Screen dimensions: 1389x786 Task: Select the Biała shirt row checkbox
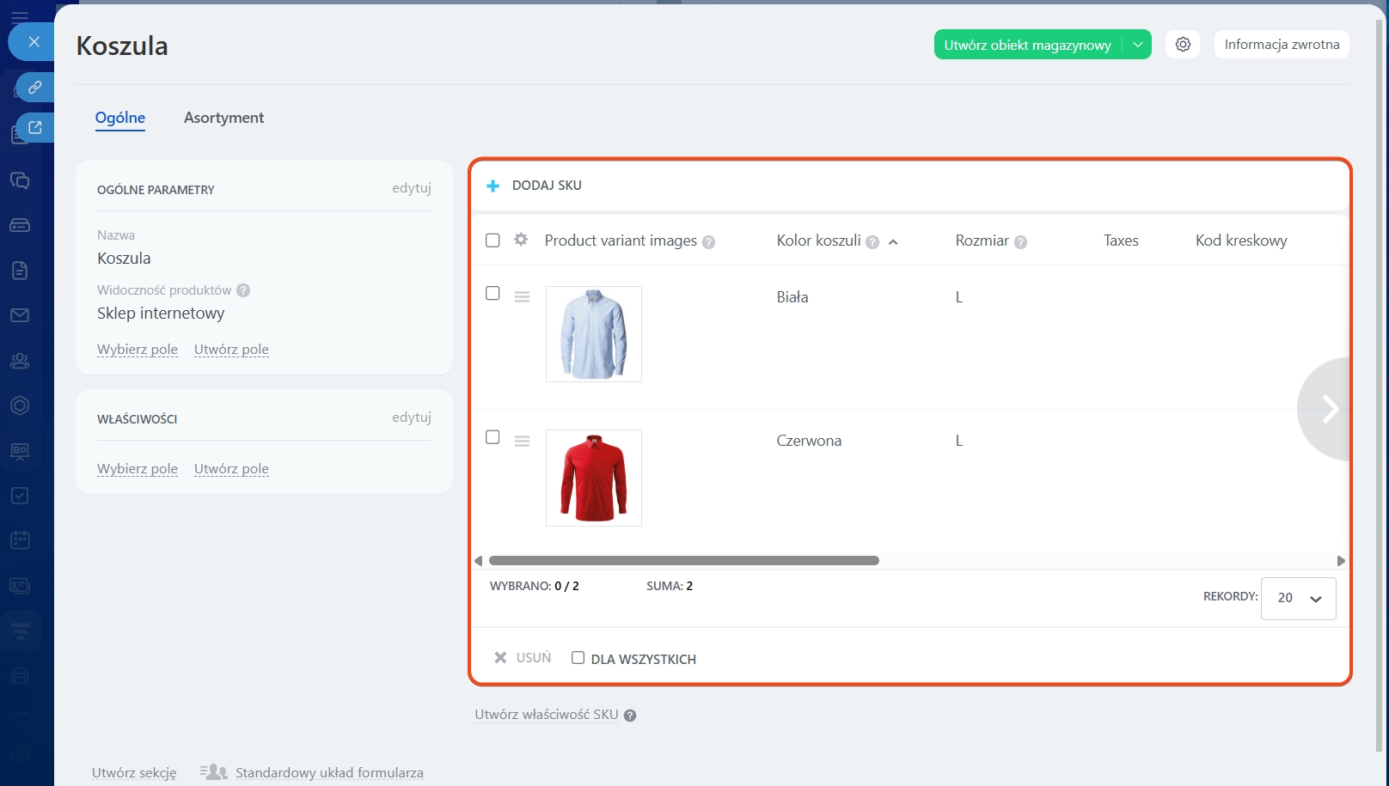(x=493, y=293)
